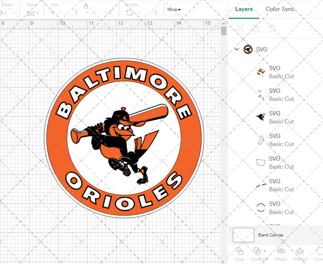
Task: Click the Delete trash icon in Layers
Action: point(272,29)
